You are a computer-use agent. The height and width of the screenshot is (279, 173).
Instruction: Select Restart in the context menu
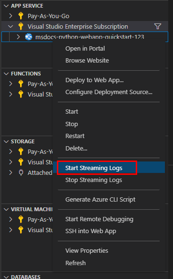pos(75,136)
